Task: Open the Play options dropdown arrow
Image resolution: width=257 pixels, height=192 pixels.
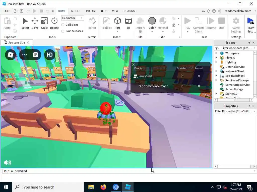Action: [187, 32]
